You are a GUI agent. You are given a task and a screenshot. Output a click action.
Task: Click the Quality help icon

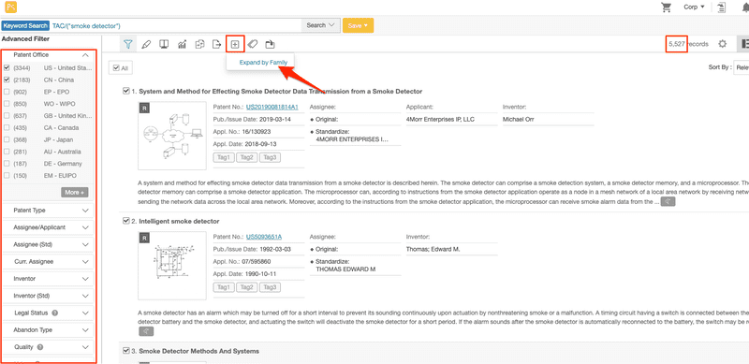coord(39,347)
